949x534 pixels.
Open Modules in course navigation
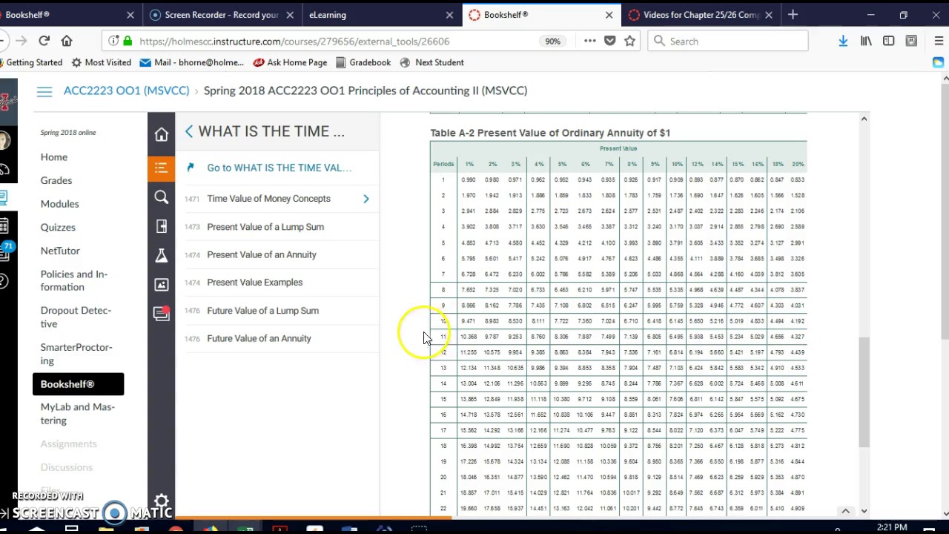[x=59, y=204]
